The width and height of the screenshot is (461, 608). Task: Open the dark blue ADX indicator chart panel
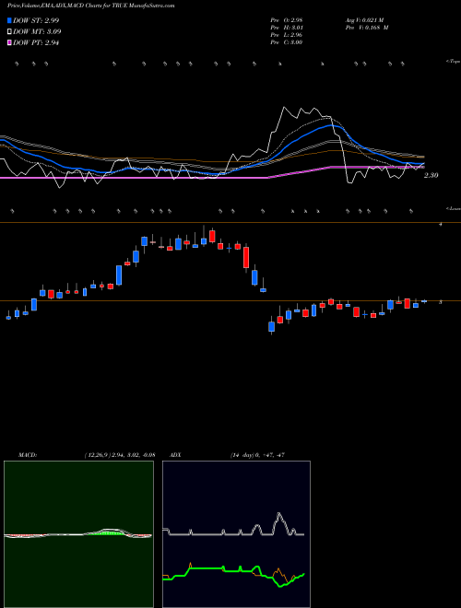click(236, 534)
